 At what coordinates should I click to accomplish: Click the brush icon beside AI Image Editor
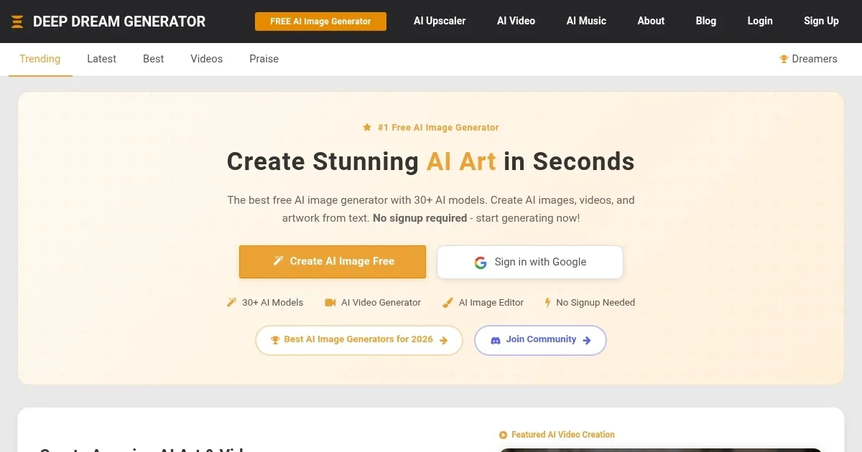click(448, 303)
